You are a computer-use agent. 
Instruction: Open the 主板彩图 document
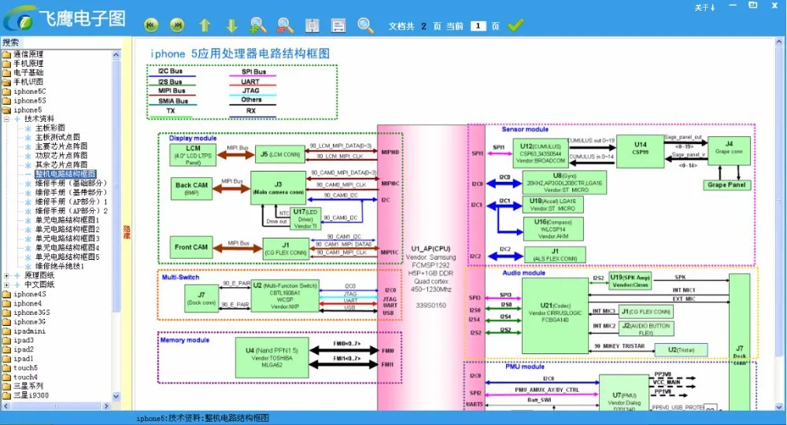50,128
